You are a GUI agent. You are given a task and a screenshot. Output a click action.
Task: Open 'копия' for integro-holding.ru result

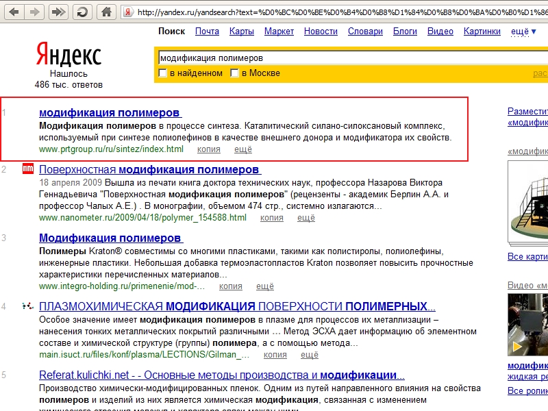tap(231, 286)
